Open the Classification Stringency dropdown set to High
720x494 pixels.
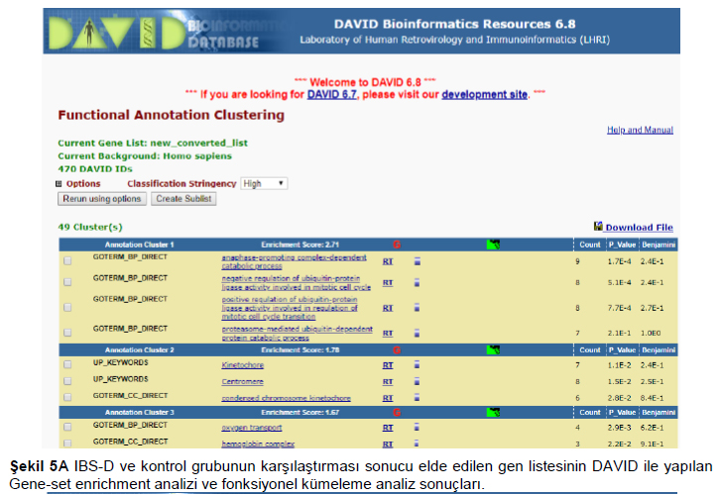(264, 184)
